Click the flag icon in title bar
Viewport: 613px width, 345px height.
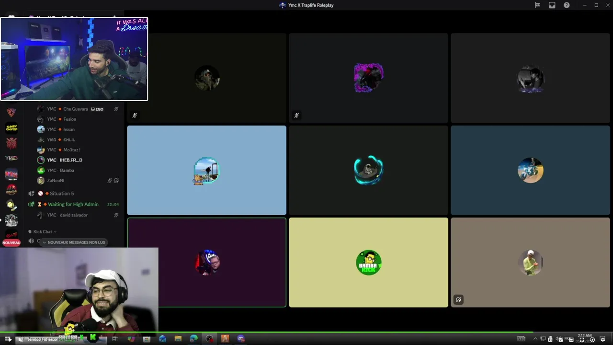(537, 5)
